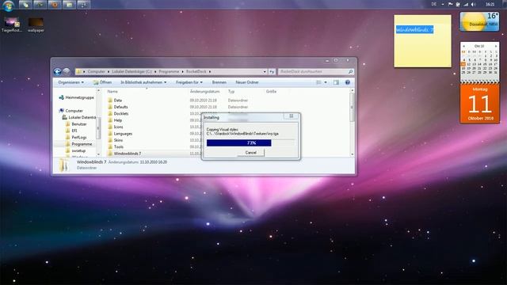507x285 pixels.
Task: Select the Data folder
Action: tap(118, 101)
